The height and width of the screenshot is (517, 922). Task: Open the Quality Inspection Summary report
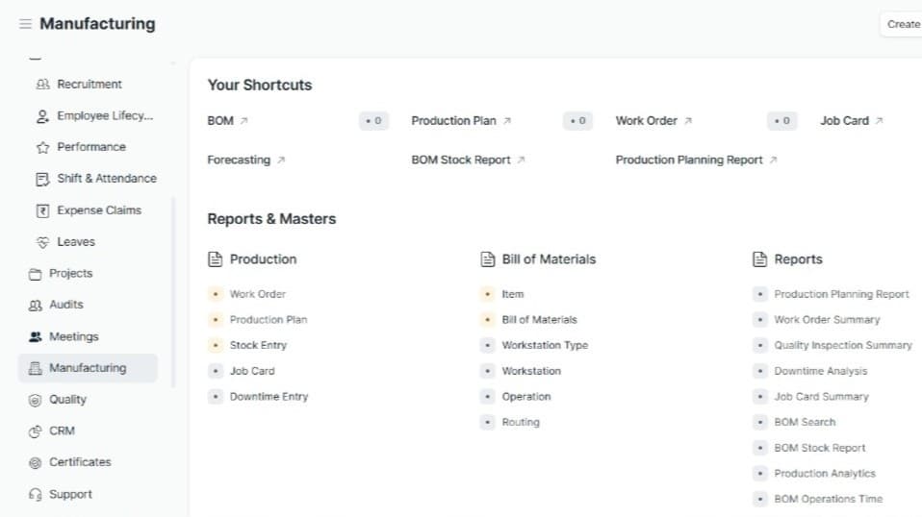pyautogui.click(x=842, y=345)
